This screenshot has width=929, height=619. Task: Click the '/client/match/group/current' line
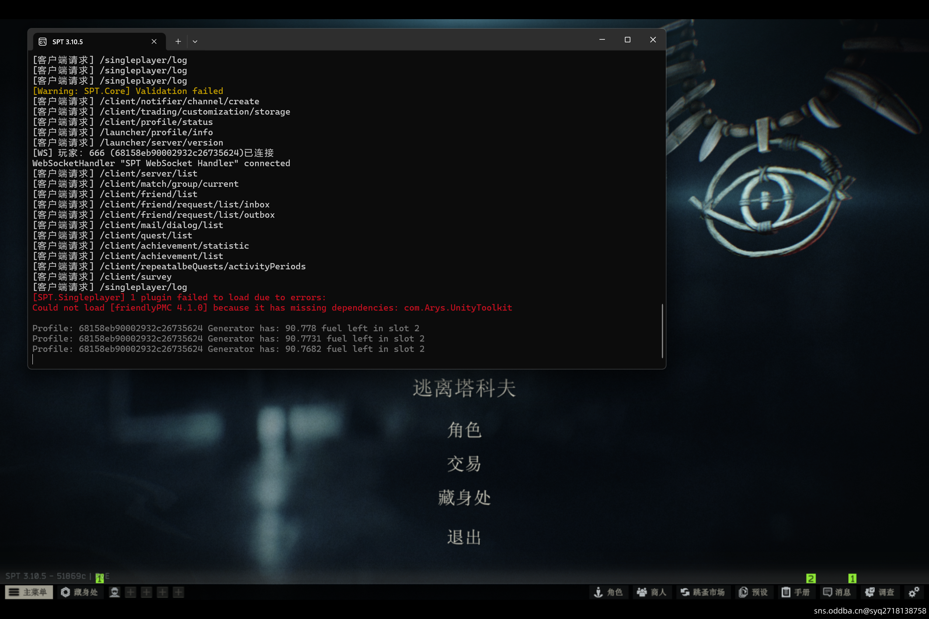[136, 184]
